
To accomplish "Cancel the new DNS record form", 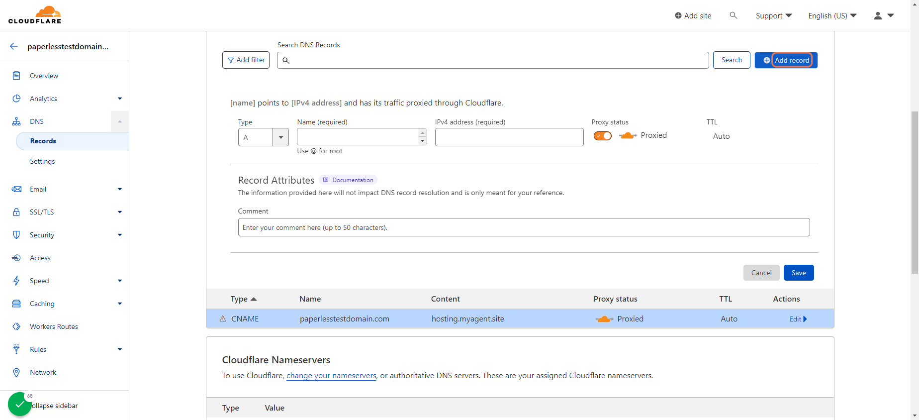I will click(761, 273).
